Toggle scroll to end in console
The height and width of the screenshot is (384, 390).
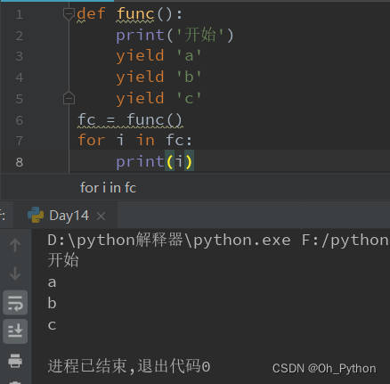click(x=15, y=331)
